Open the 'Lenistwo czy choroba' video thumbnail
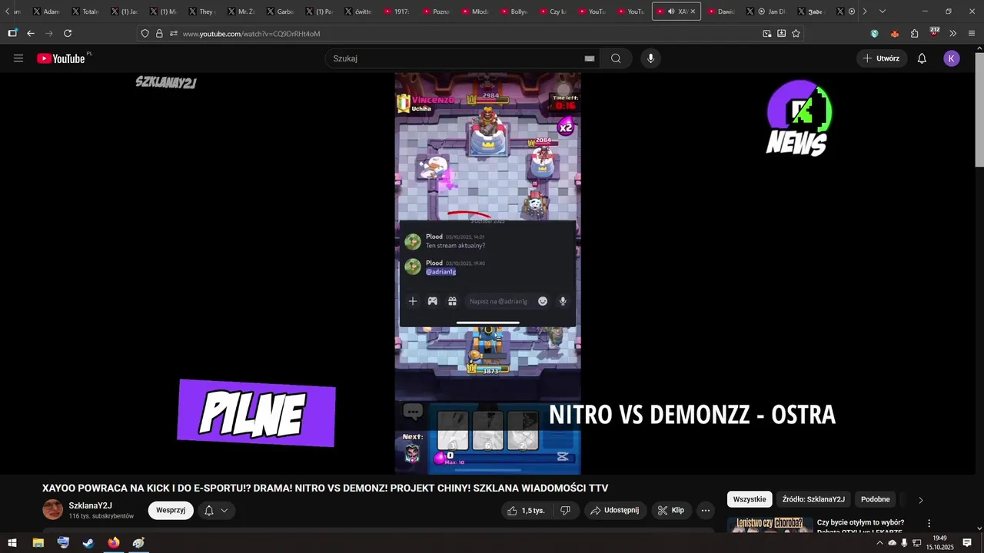Screen dimensions: 984x553 click(x=770, y=526)
